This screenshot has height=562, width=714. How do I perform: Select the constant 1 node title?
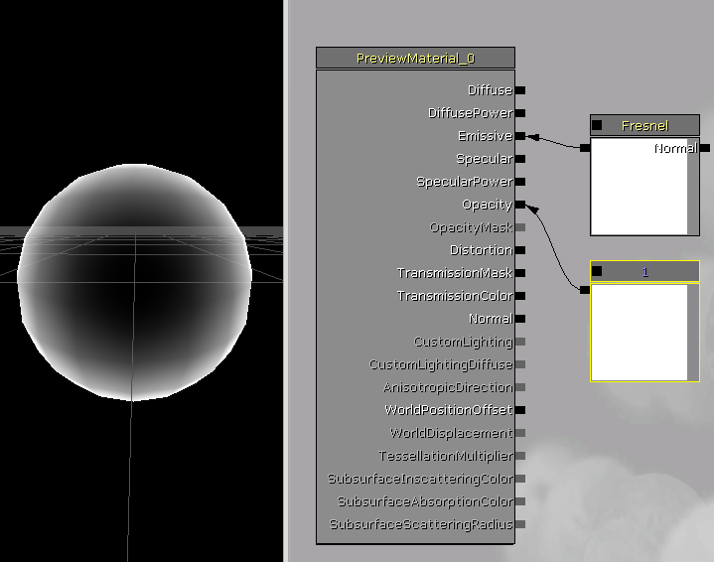click(644, 272)
